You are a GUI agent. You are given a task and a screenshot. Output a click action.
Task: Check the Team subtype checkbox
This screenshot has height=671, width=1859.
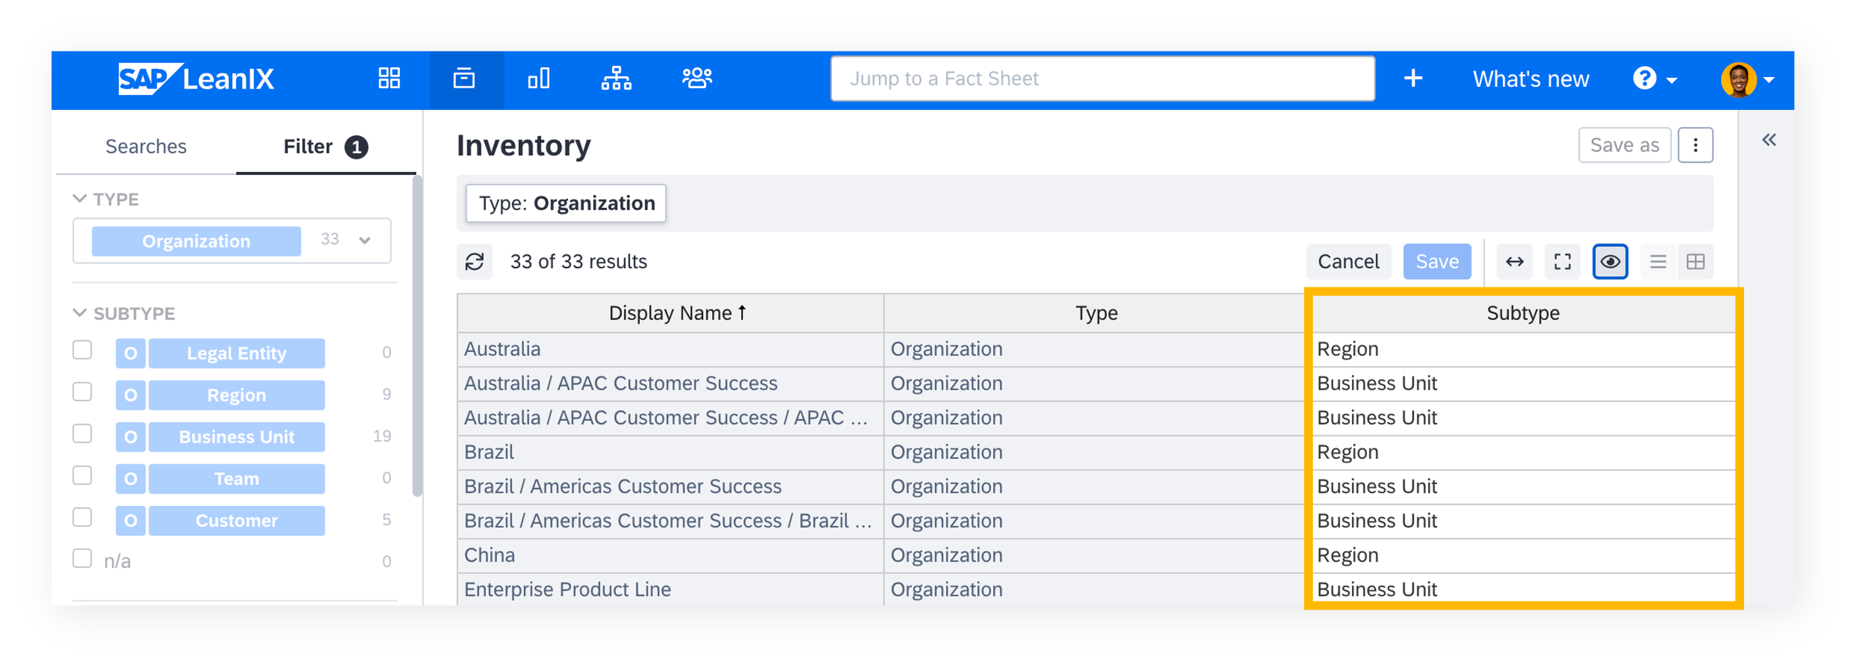pyautogui.click(x=82, y=475)
